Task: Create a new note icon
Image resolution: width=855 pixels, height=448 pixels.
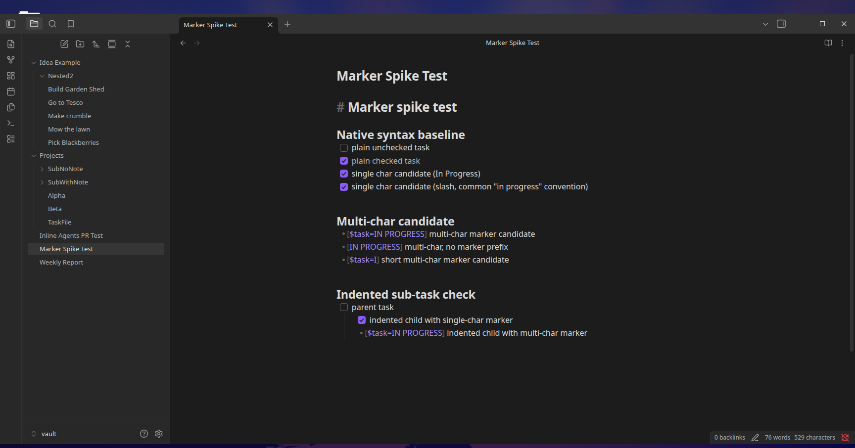Action: tap(64, 44)
